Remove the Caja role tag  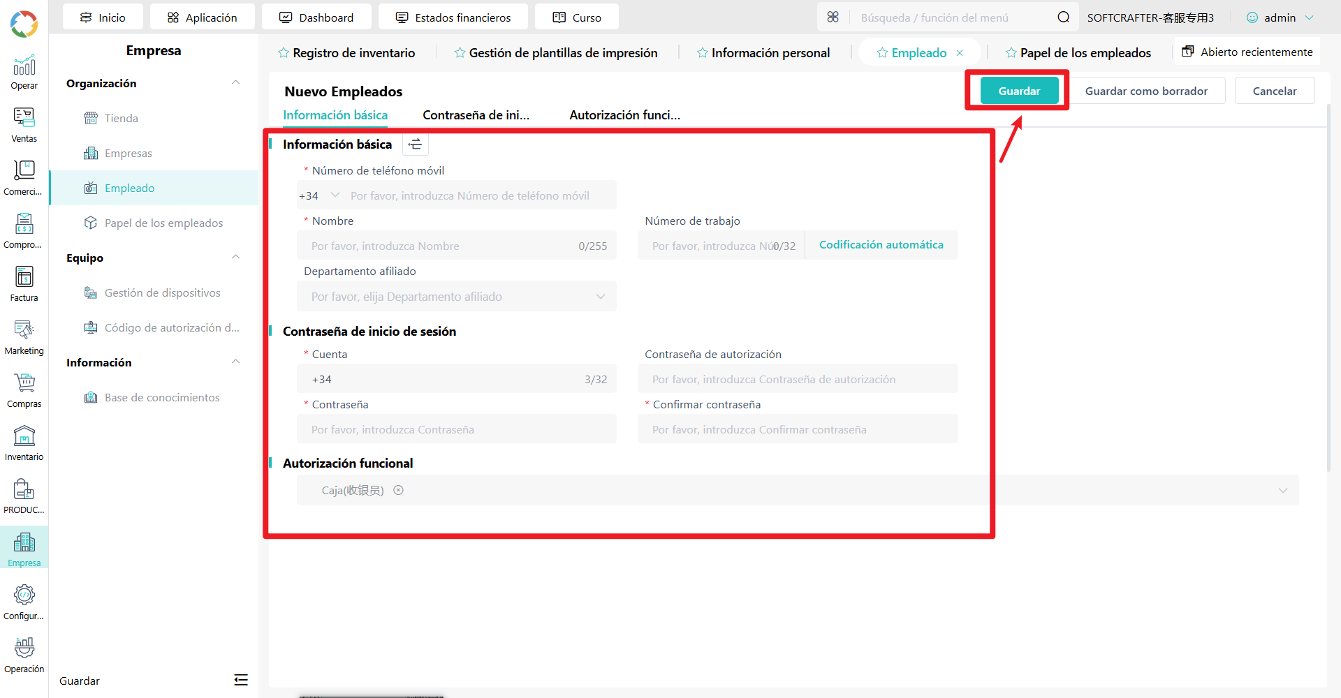pos(398,490)
